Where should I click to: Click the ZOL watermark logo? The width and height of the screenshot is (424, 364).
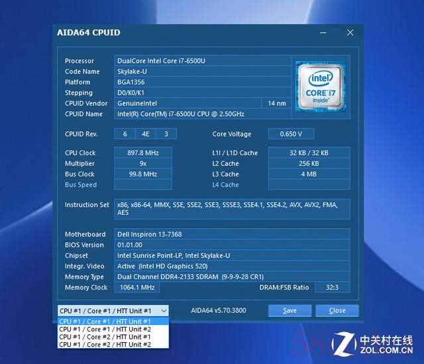373,342
